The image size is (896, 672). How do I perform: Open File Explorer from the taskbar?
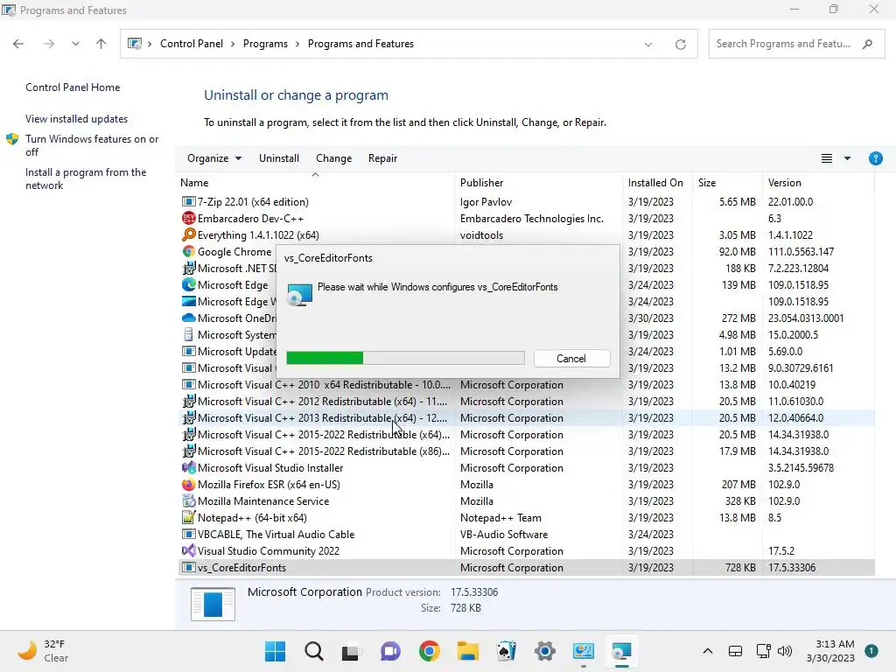click(x=467, y=651)
